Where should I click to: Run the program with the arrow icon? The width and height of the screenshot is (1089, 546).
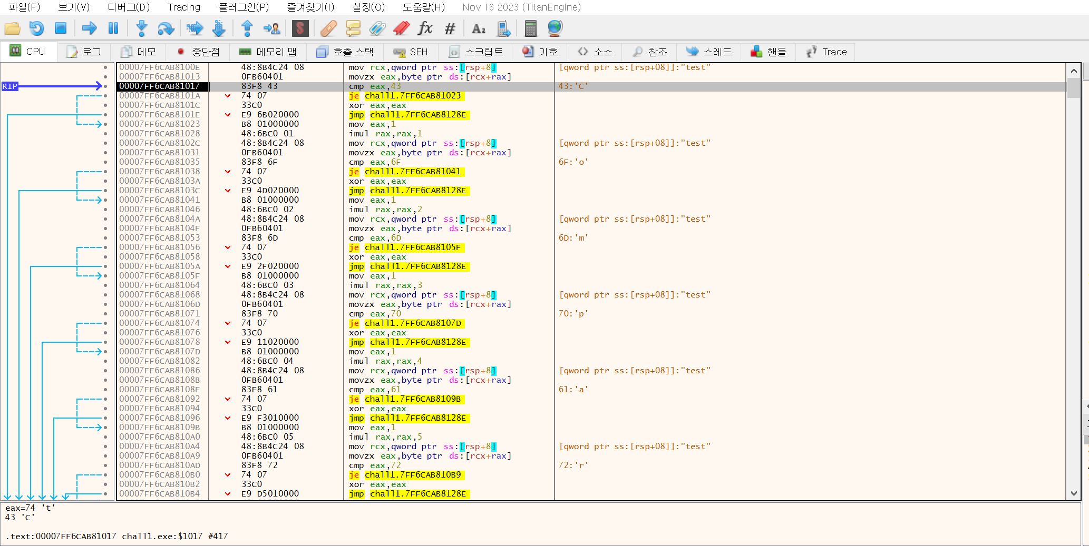[89, 28]
